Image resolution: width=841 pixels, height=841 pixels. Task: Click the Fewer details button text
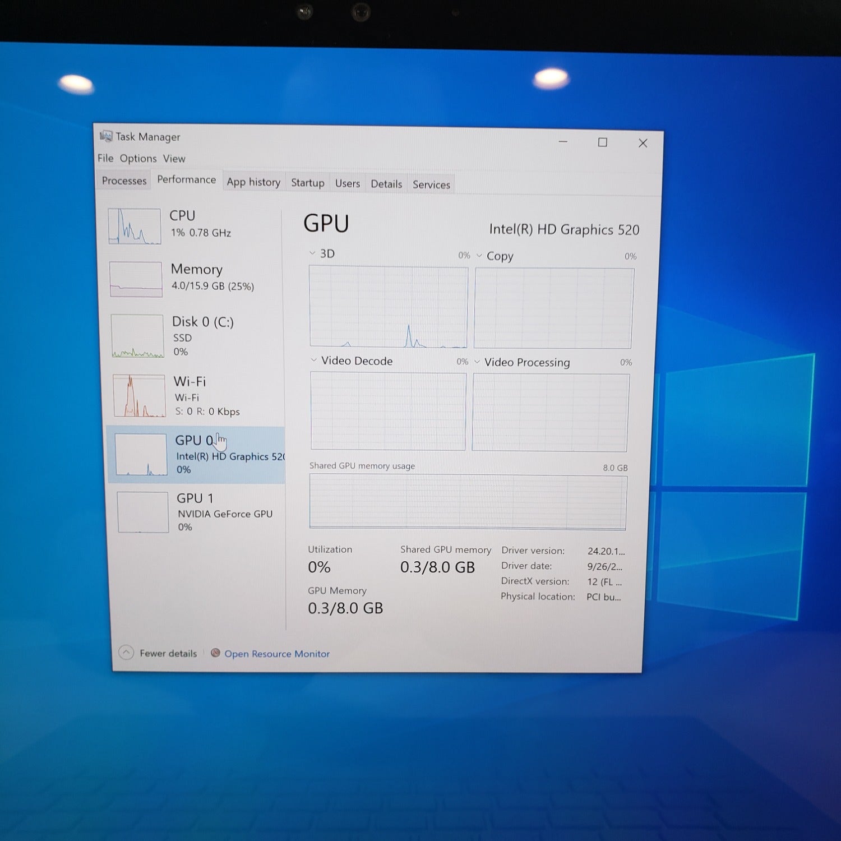click(168, 653)
